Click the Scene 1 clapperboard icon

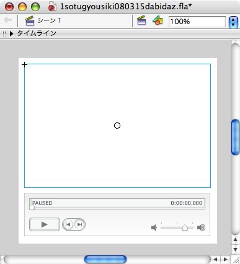pos(30,21)
